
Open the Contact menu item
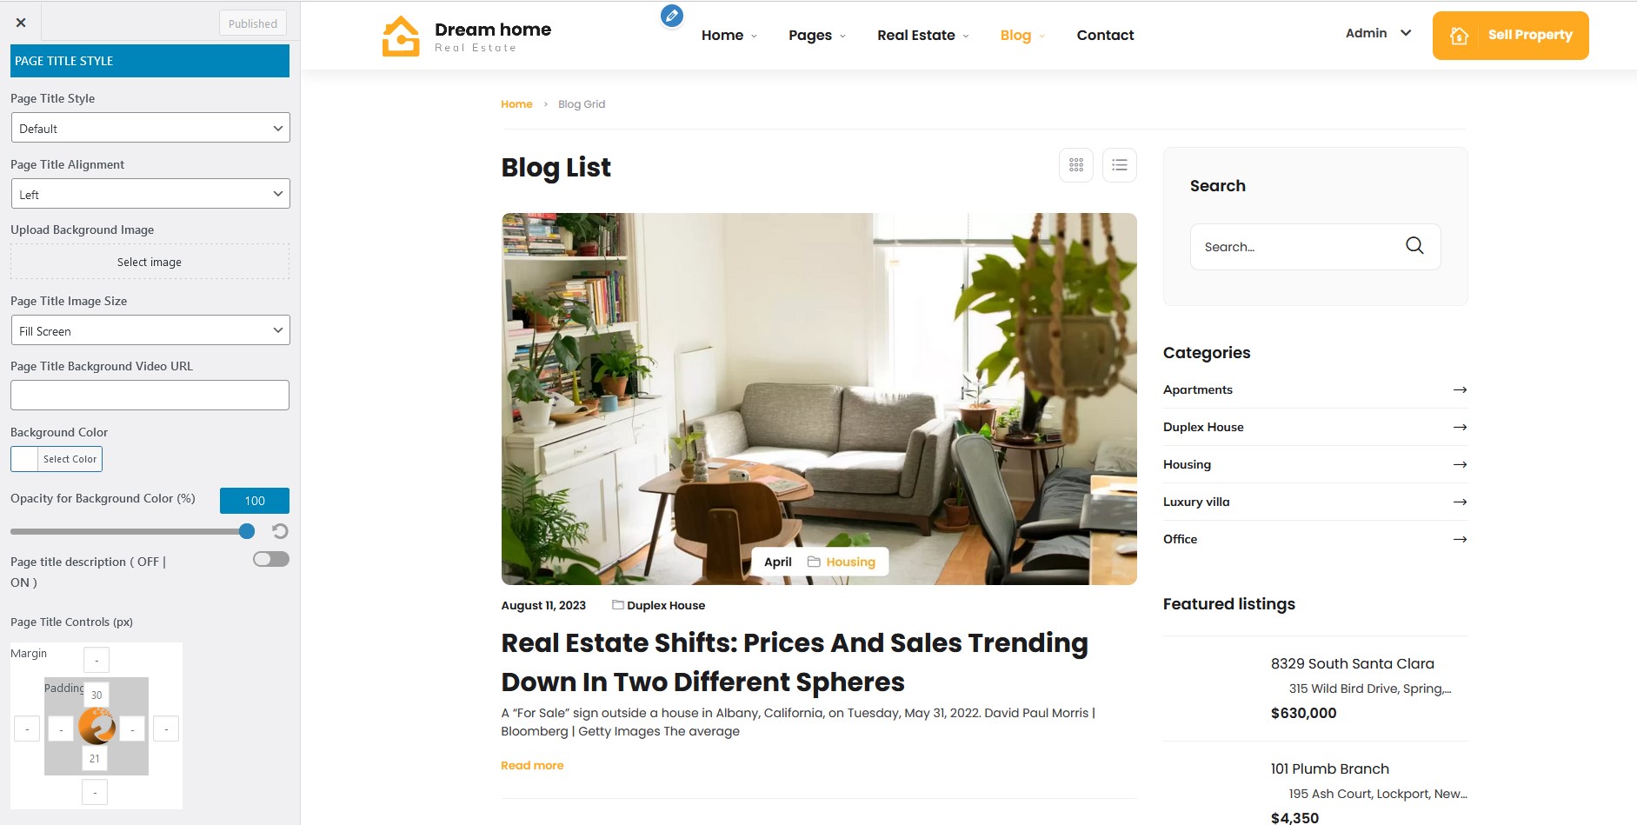[1105, 36]
